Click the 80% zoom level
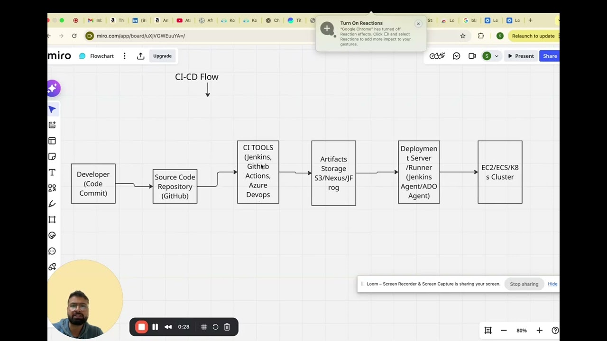 [522, 331]
